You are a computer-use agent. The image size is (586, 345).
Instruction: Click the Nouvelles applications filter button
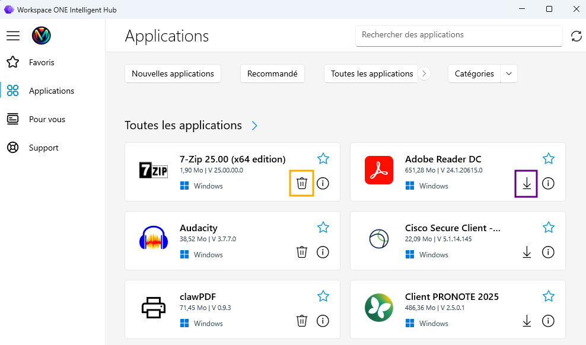(173, 74)
